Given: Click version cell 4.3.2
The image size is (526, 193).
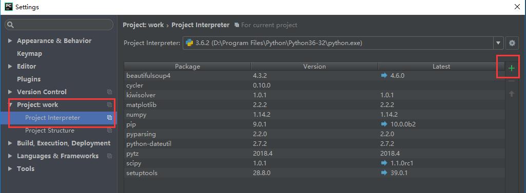Looking at the screenshot, I should 260,76.
